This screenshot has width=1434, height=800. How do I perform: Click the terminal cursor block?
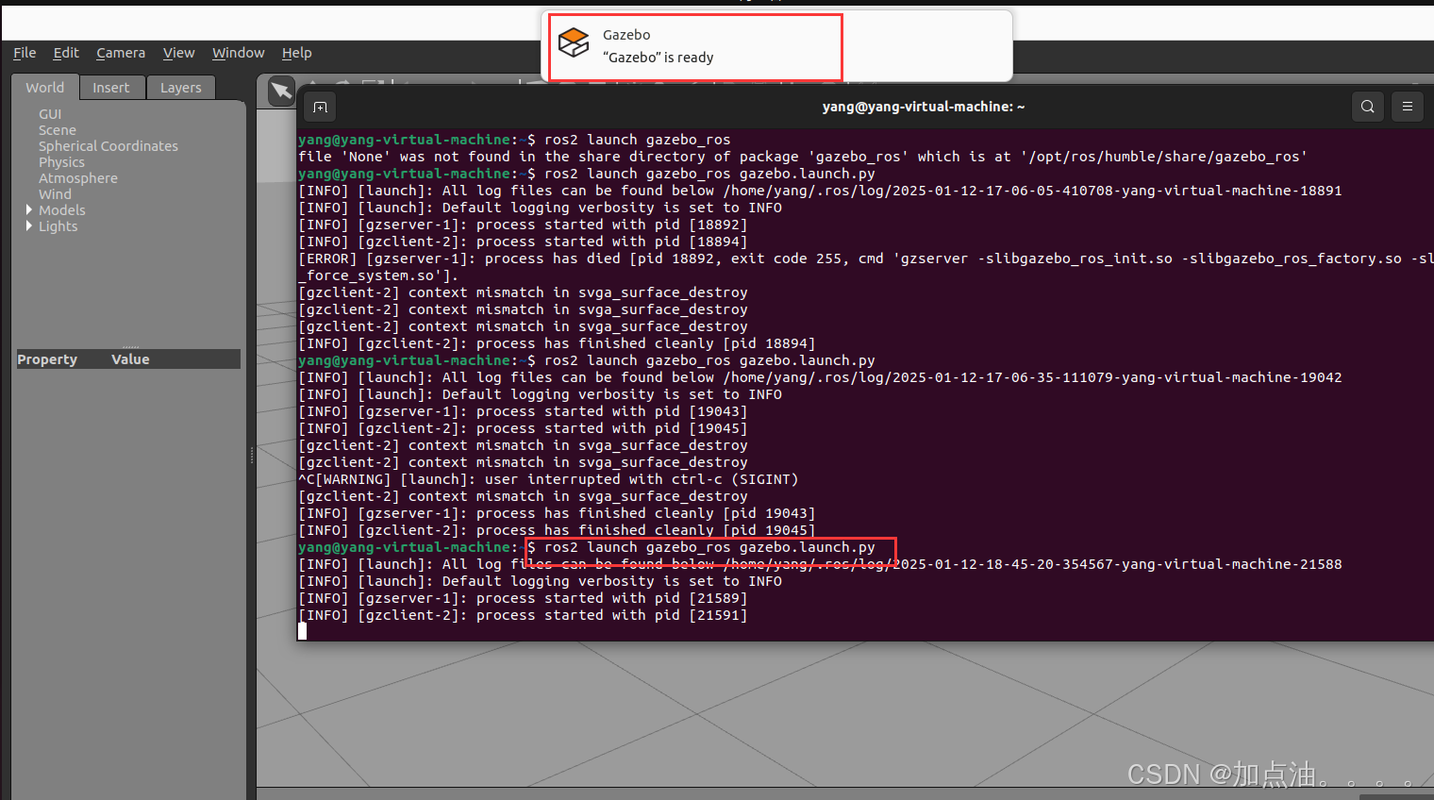(x=302, y=631)
